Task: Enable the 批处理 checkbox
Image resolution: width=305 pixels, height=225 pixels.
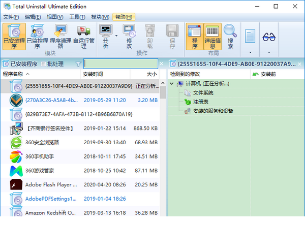Action: 43,64
